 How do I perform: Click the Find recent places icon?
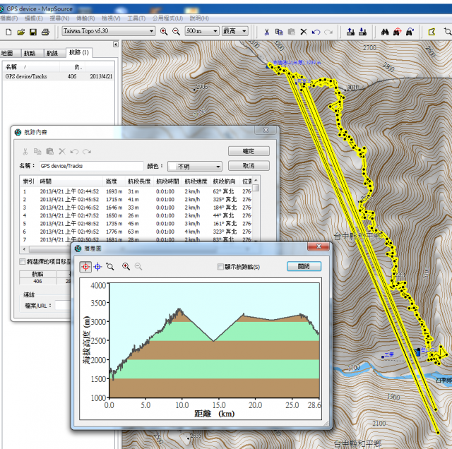(x=410, y=32)
